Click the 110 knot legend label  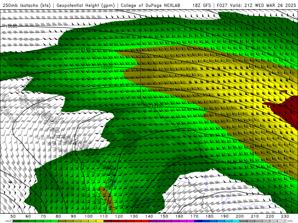coord(104,216)
